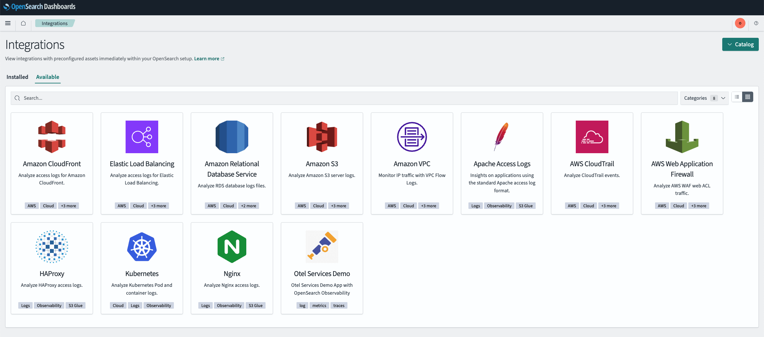Select the Elastic Load Balancing integration icon

[142, 137]
